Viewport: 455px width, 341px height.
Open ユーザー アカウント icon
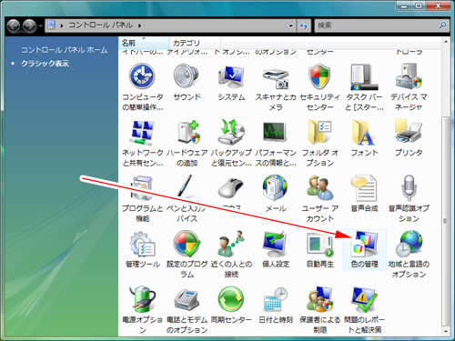pos(319,188)
